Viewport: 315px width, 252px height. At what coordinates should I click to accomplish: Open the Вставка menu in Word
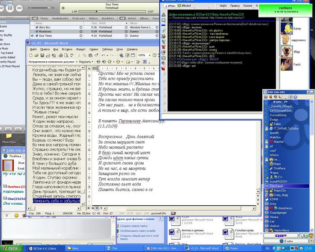pos(67,49)
